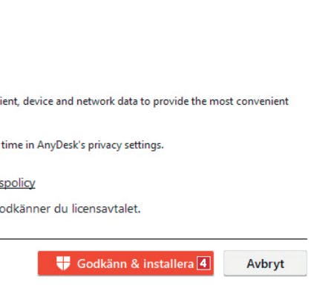Click the word "convenient" in the description
The height and width of the screenshot is (294, 311).
click(x=263, y=101)
